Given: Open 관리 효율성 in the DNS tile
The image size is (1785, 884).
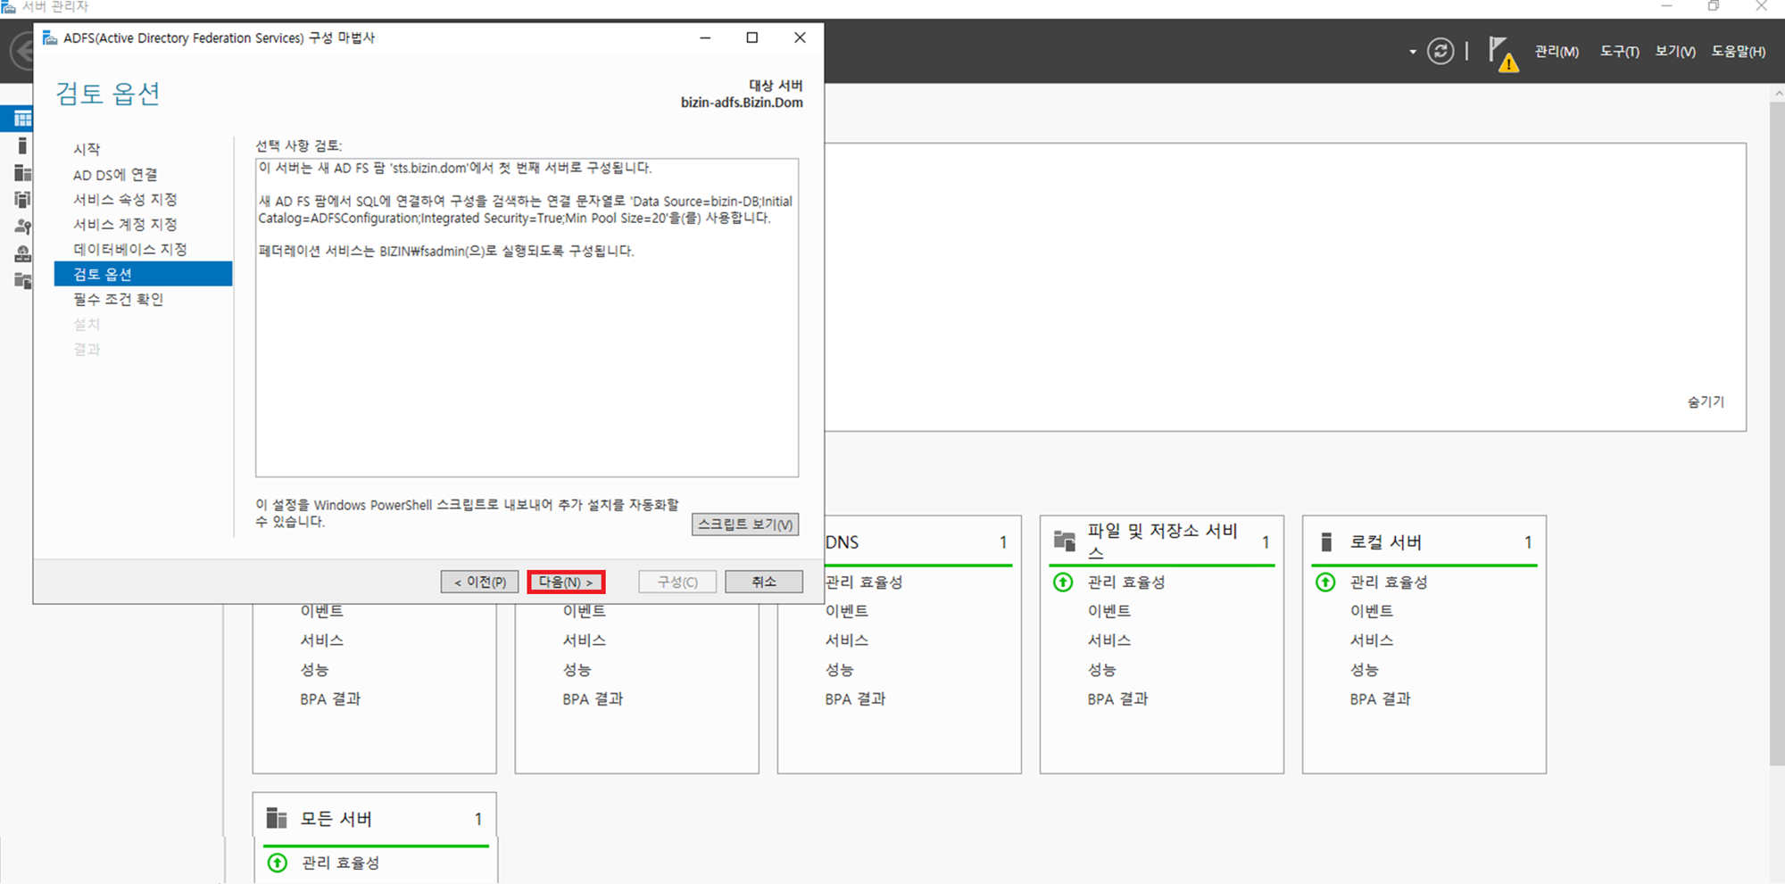Looking at the screenshot, I should pyautogui.click(x=864, y=582).
